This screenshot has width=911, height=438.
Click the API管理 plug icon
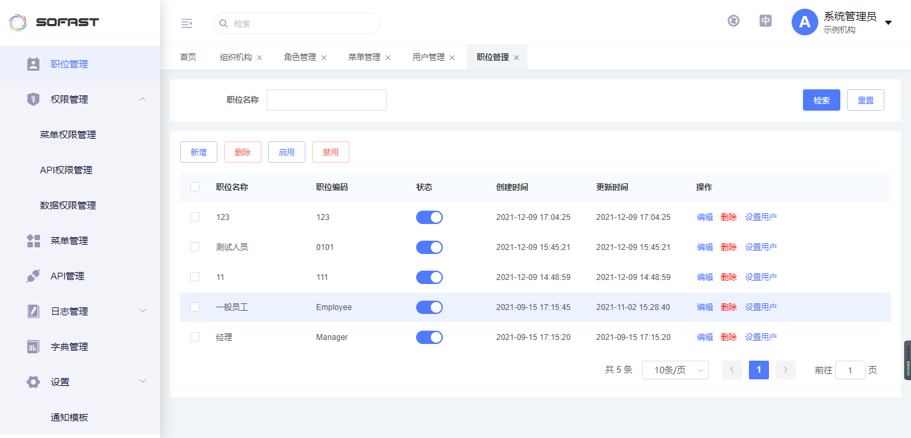[33, 276]
